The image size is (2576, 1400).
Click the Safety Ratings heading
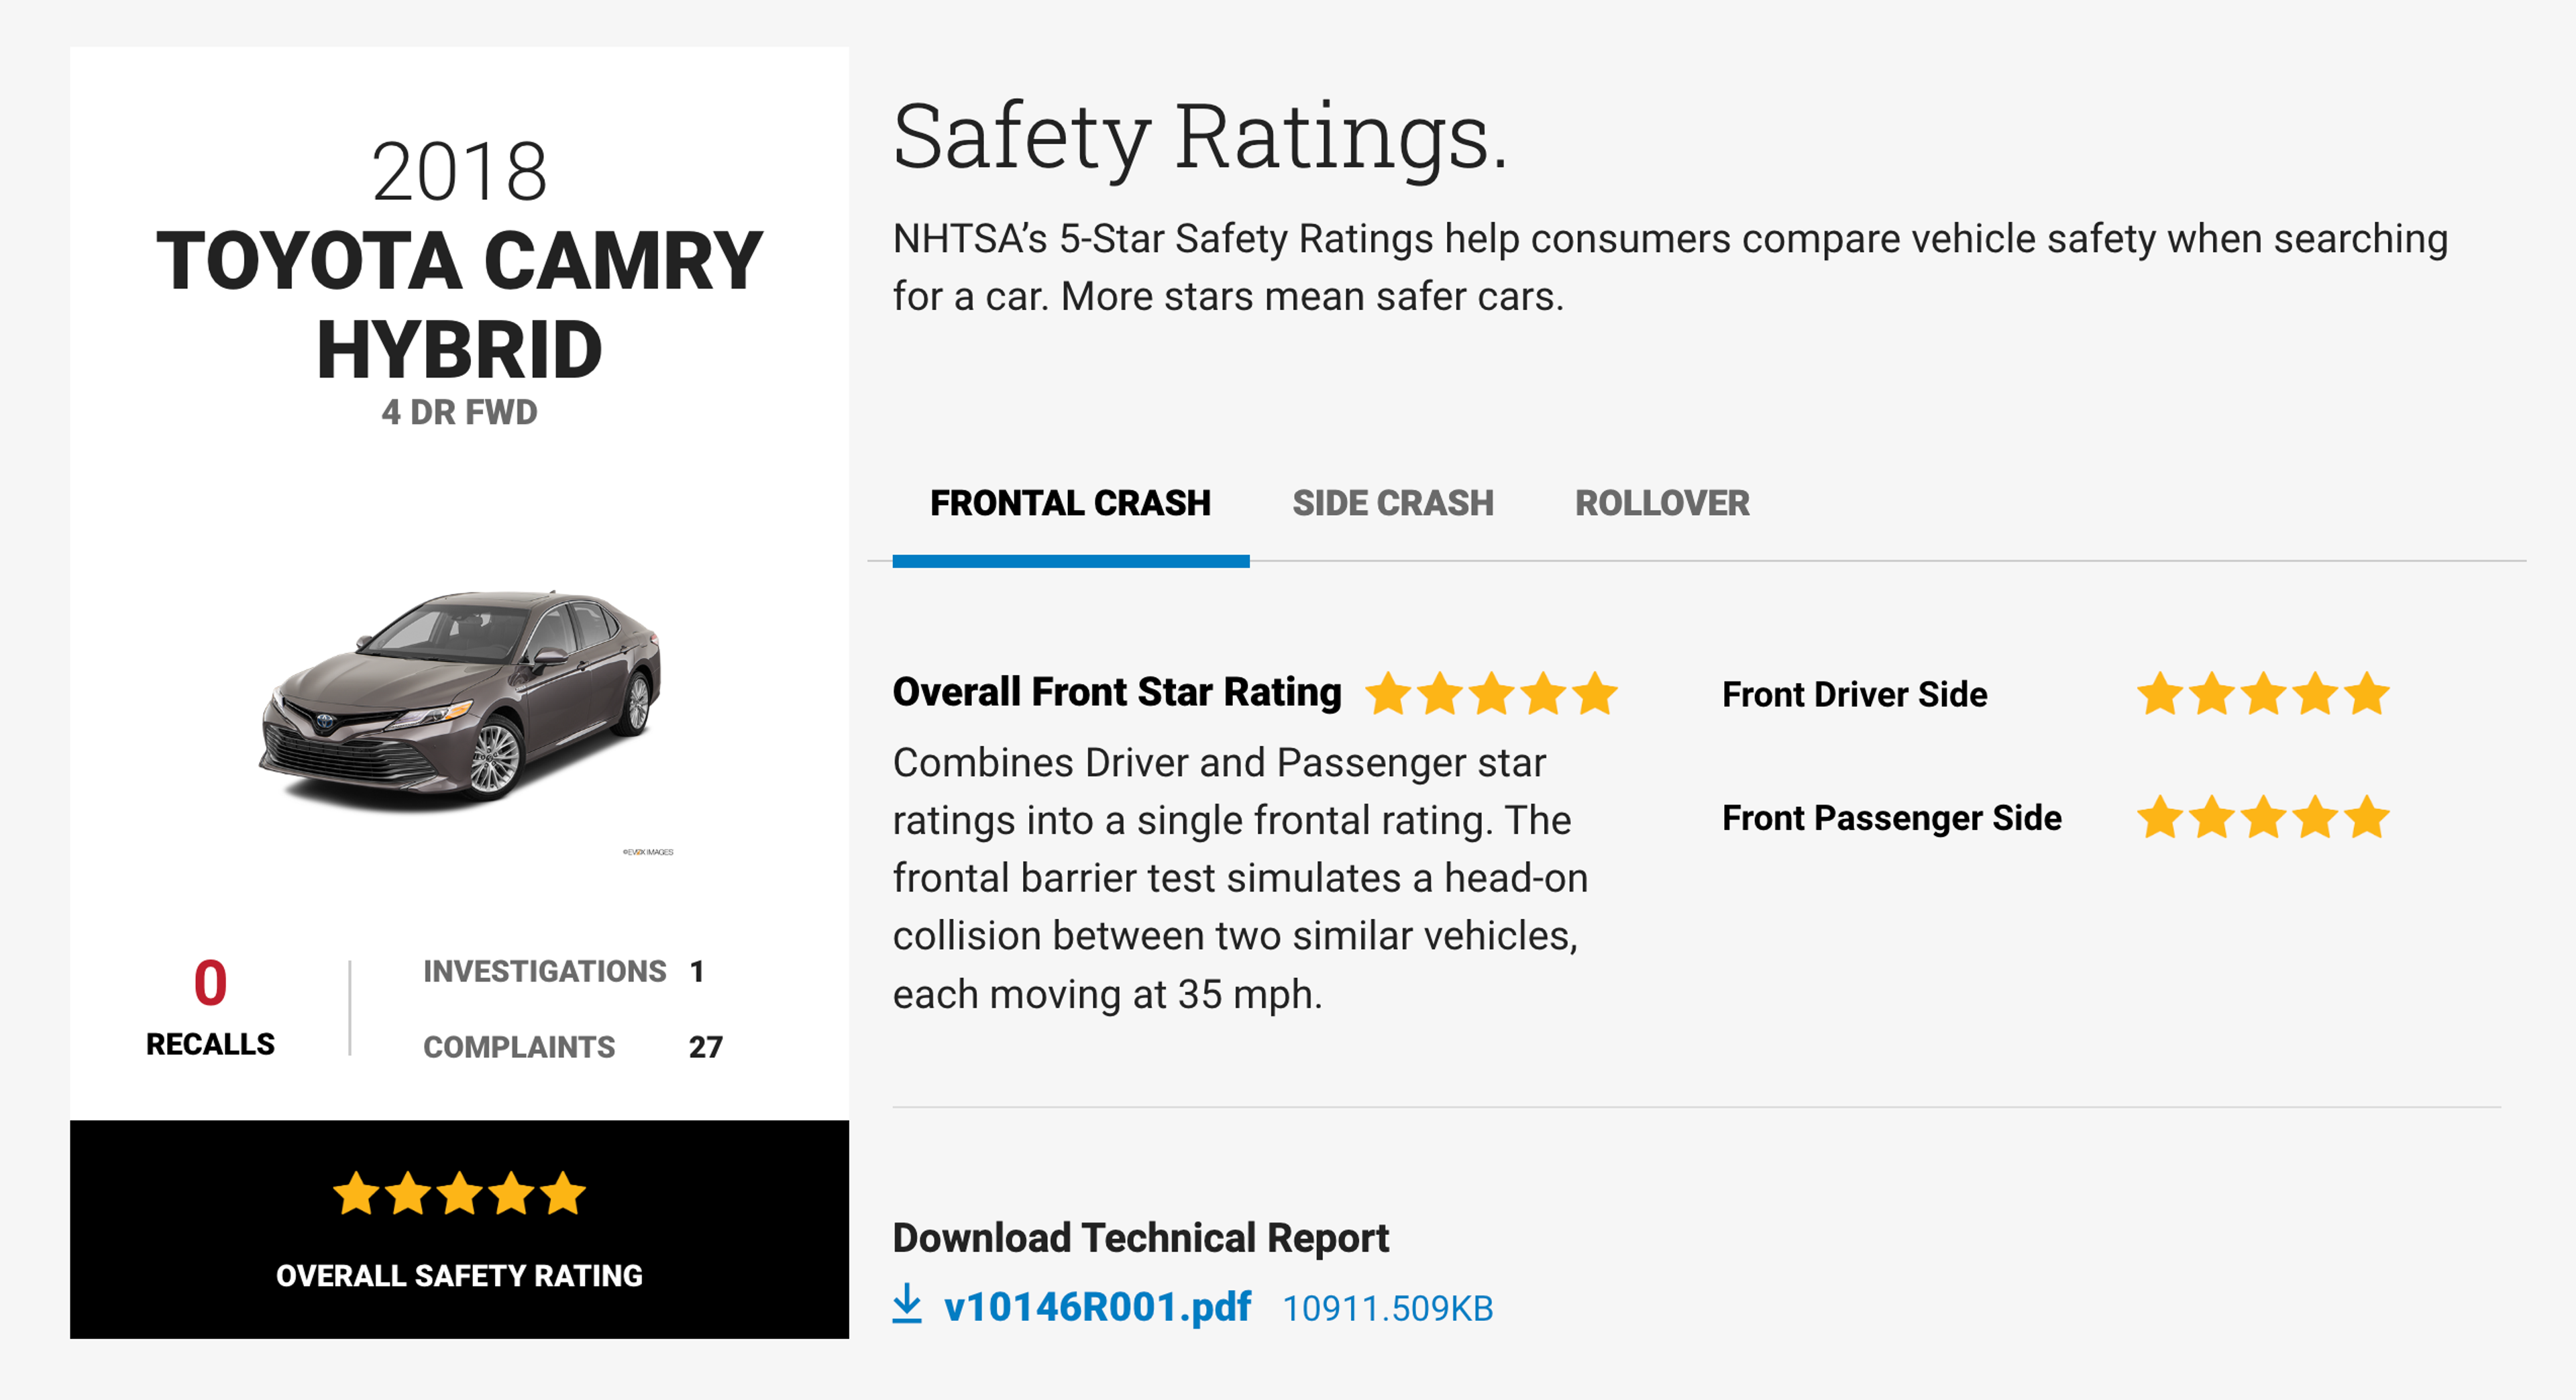1199,137
